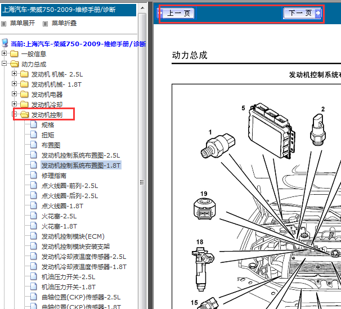Open 火花塞-1.8T page
Image resolution: width=341 pixels, height=309 pixels.
tap(59, 226)
